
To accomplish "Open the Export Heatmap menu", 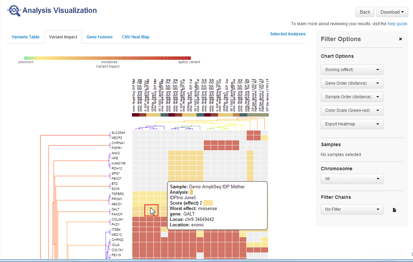I will [352, 124].
